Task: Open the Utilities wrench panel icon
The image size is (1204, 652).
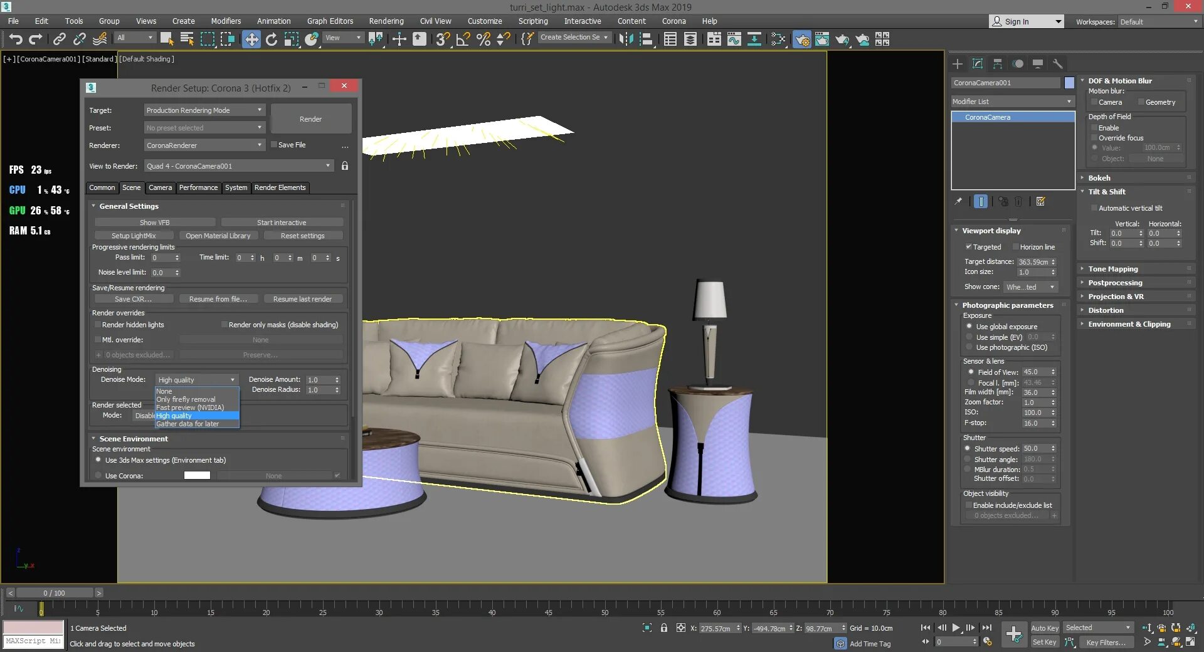Action: point(1057,63)
